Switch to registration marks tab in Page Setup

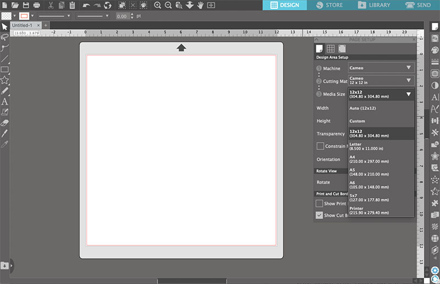342,48
